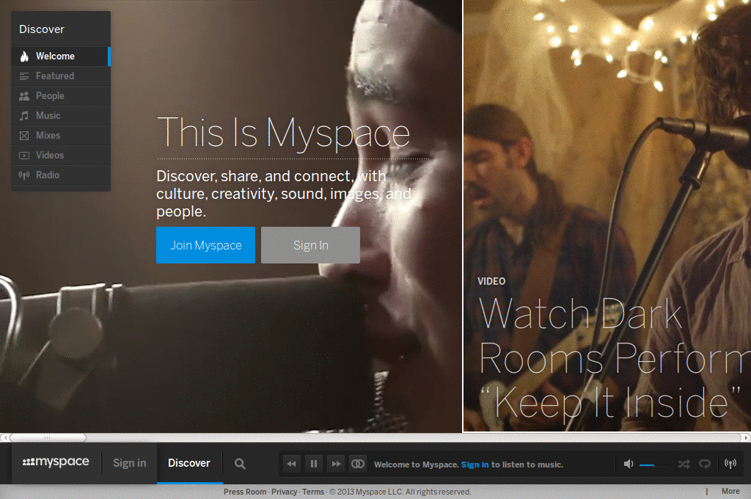The width and height of the screenshot is (751, 499).
Task: Click the Mixes crossed box icon
Action: (24, 136)
